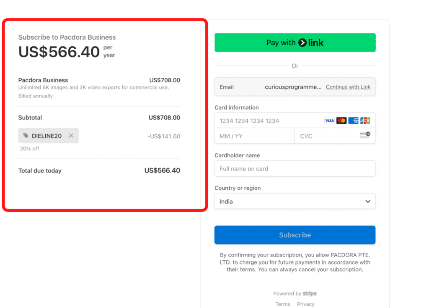Click the 20% off label
Screen dimensions: 429x308
29,149
